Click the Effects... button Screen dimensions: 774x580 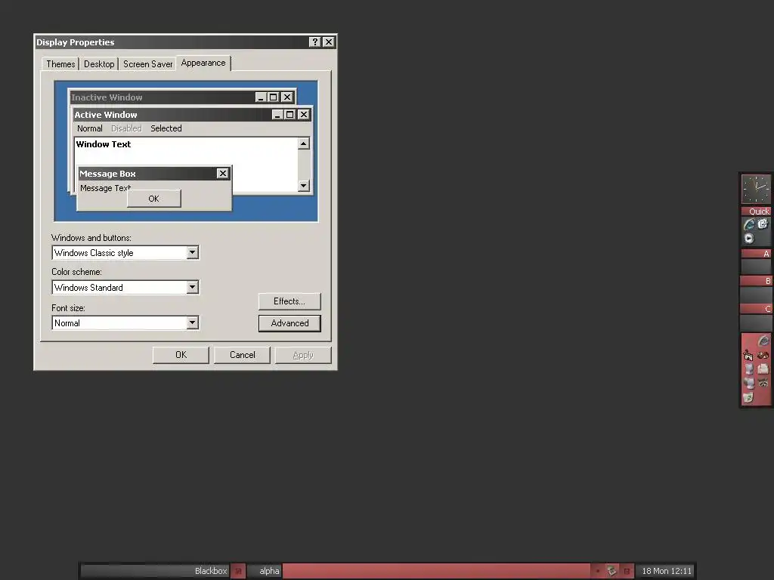[289, 301]
